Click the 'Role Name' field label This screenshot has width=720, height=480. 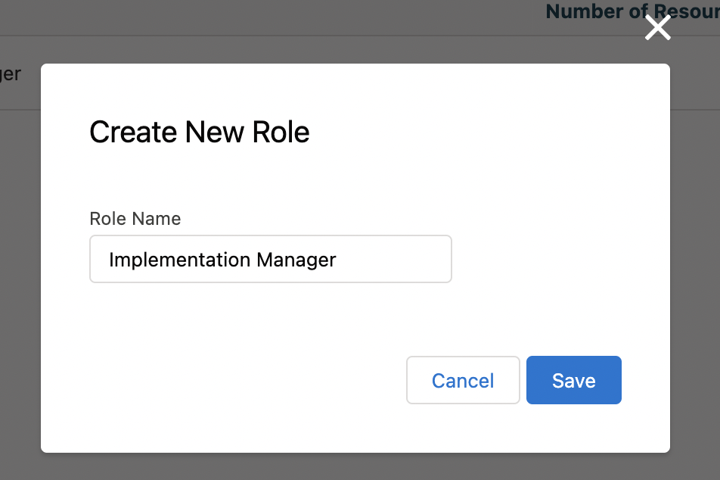135,218
